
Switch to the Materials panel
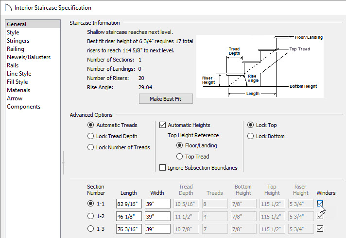click(33, 90)
